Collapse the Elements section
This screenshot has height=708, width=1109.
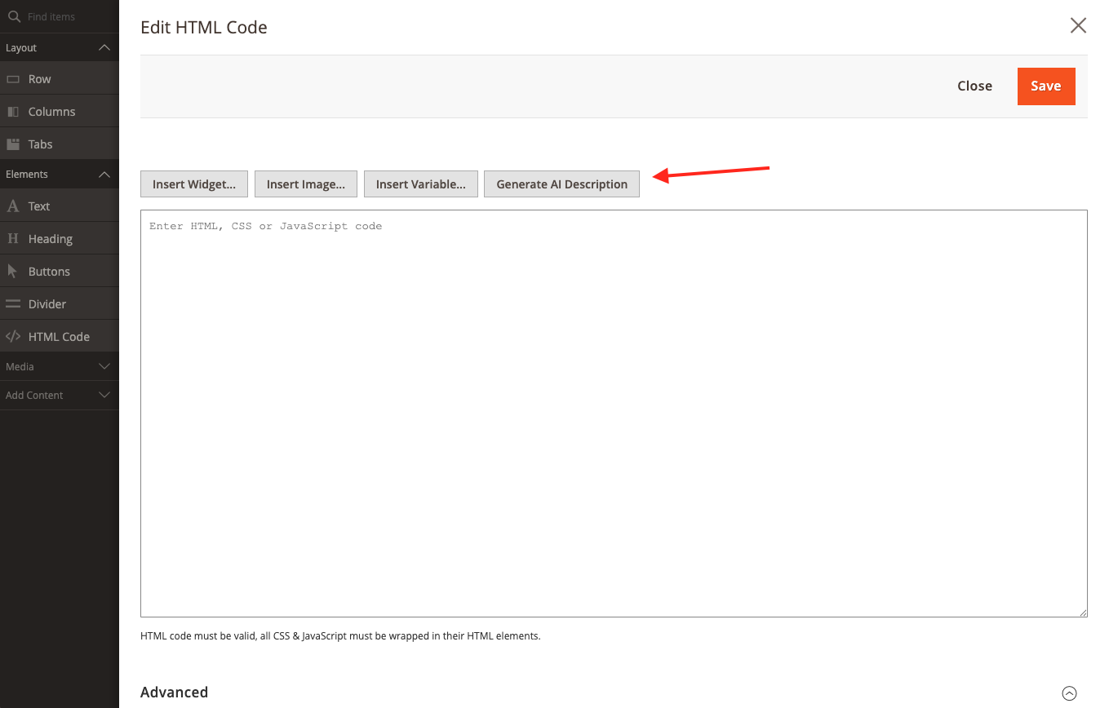[x=104, y=175]
